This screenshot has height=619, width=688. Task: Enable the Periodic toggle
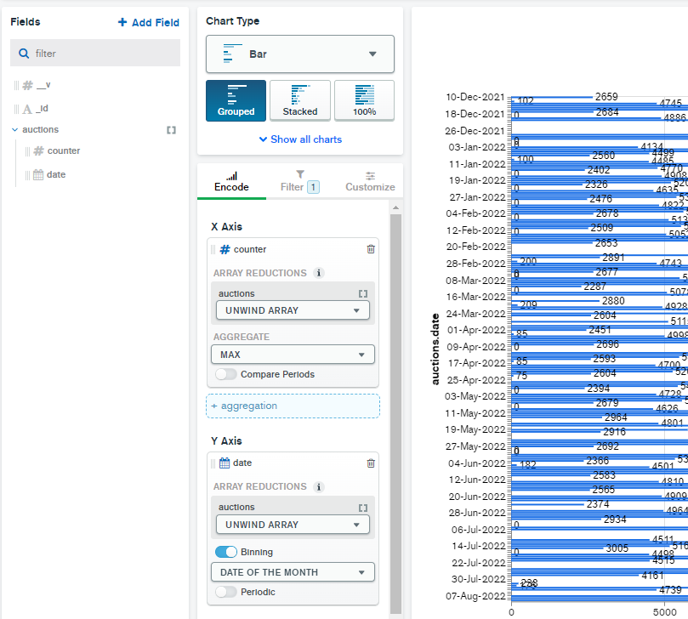[225, 592]
